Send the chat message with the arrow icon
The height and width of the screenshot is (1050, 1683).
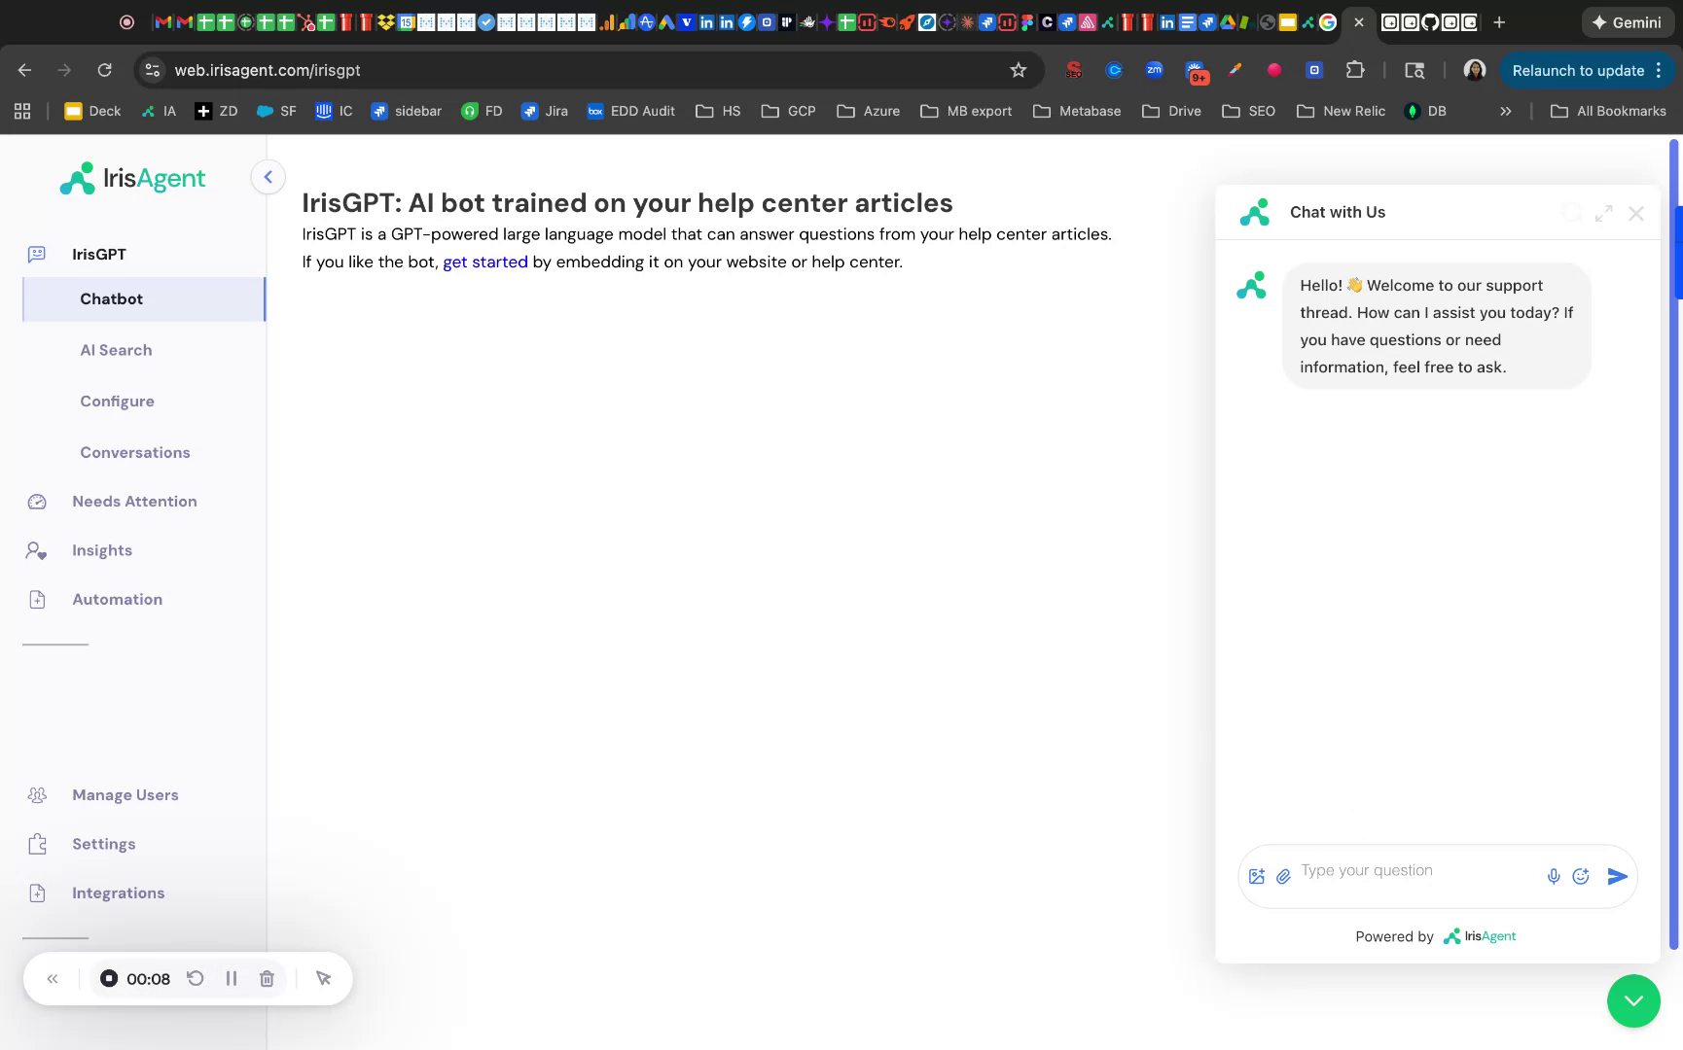click(1617, 876)
